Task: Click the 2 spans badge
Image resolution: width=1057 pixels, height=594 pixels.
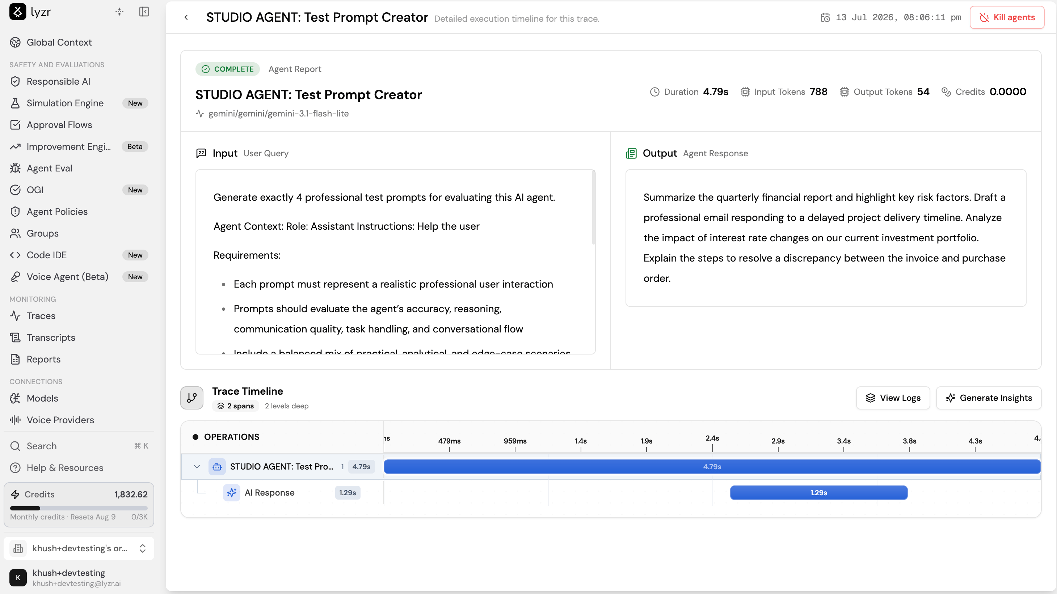Action: tap(236, 406)
